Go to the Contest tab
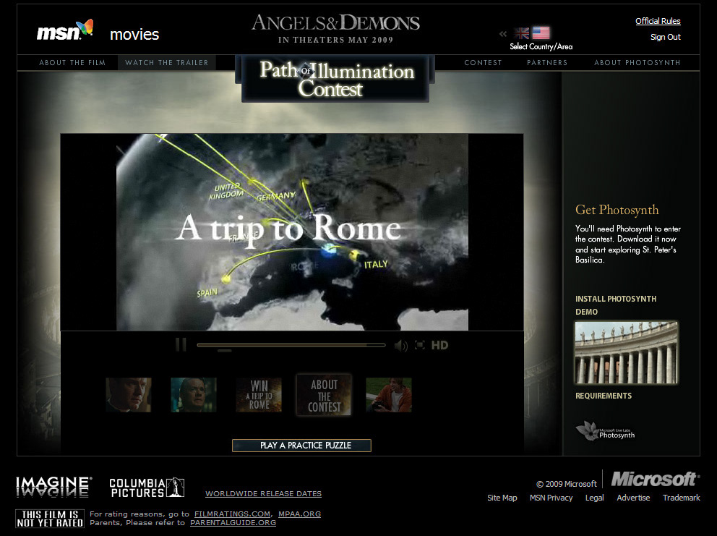717x536 pixels. (x=483, y=63)
